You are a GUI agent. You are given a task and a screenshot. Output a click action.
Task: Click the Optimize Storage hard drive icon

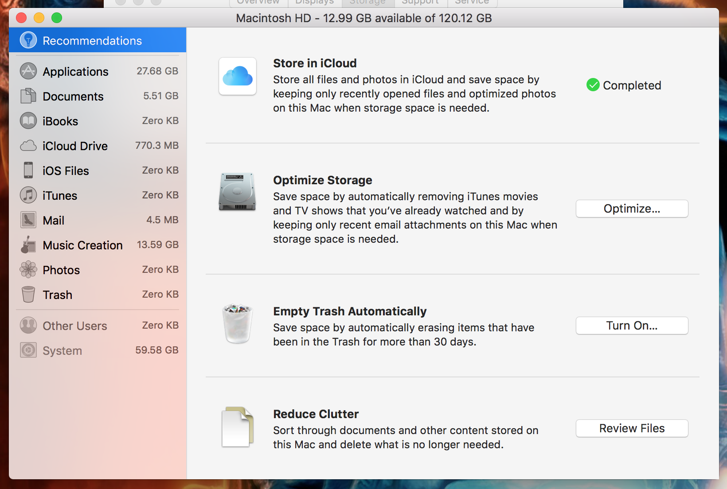click(237, 191)
